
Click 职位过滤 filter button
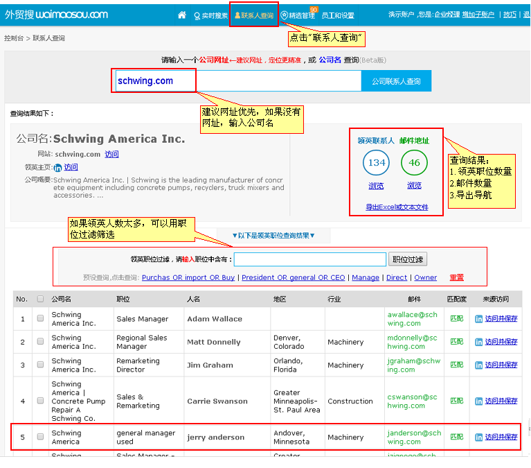pos(407,259)
